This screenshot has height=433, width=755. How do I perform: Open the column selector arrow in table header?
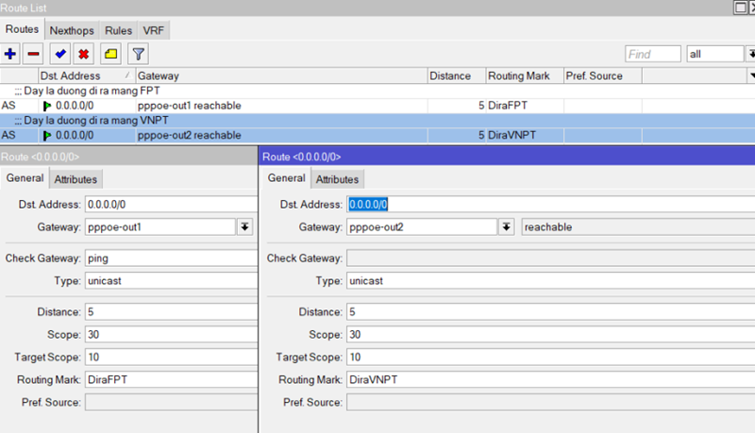coord(750,75)
